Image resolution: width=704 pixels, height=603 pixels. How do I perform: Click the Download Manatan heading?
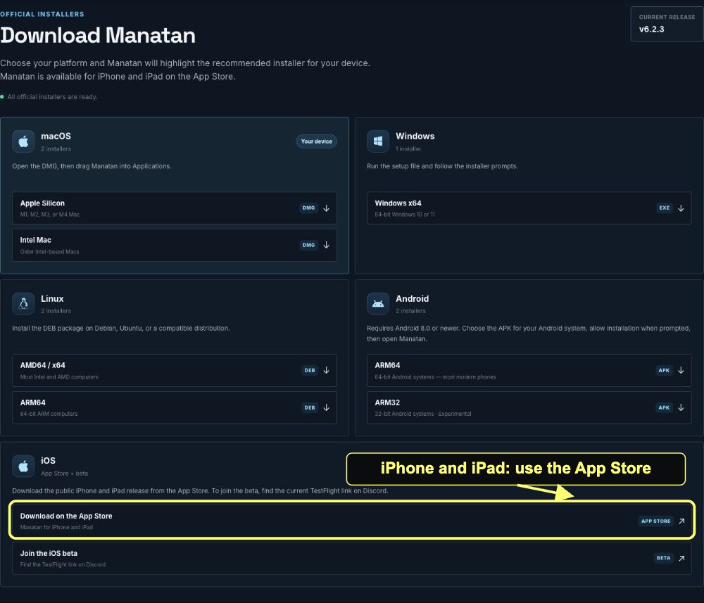coord(98,35)
